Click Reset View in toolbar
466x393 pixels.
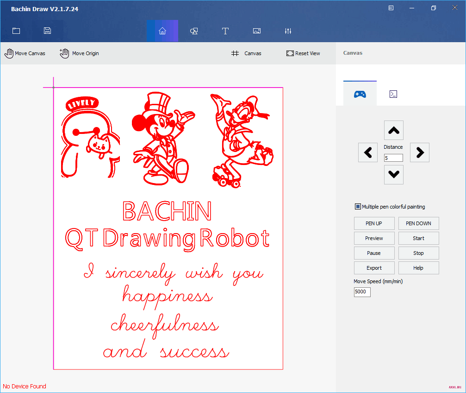[x=303, y=53]
